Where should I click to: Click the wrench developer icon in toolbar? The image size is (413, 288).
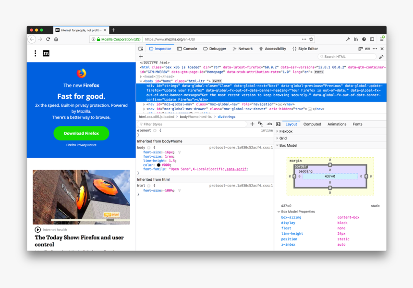[348, 39]
